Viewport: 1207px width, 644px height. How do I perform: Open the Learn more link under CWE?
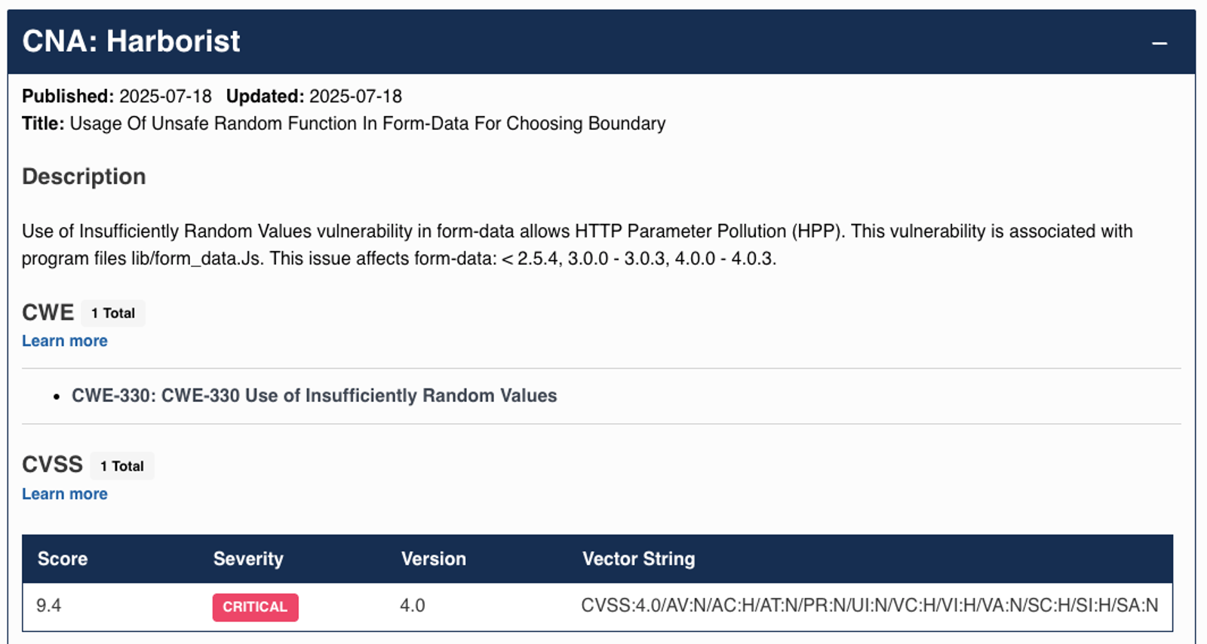pyautogui.click(x=65, y=341)
